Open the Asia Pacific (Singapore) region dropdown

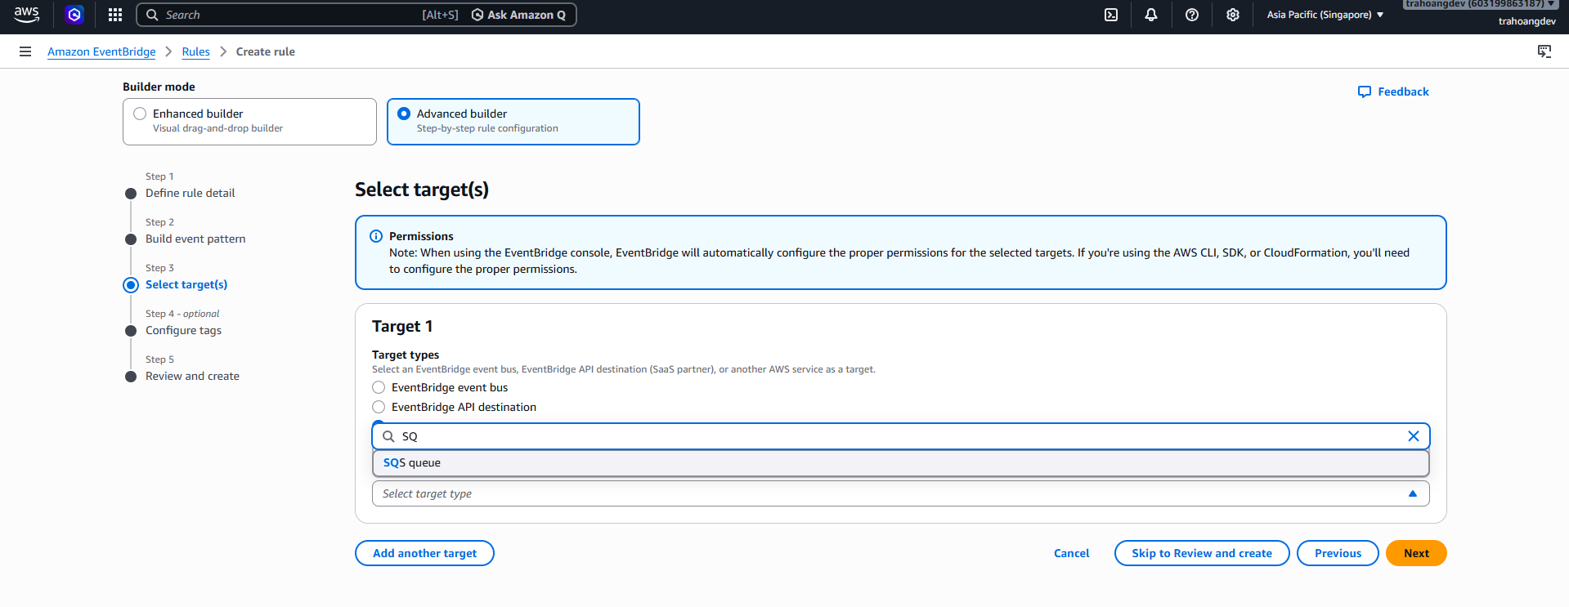point(1325,15)
